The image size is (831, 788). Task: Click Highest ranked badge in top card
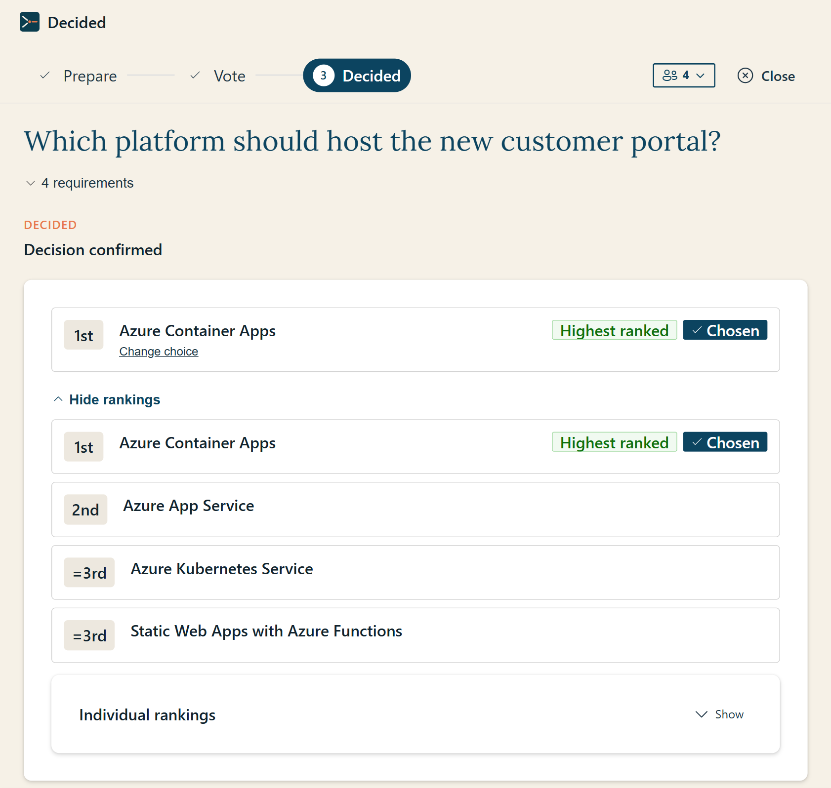[614, 330]
